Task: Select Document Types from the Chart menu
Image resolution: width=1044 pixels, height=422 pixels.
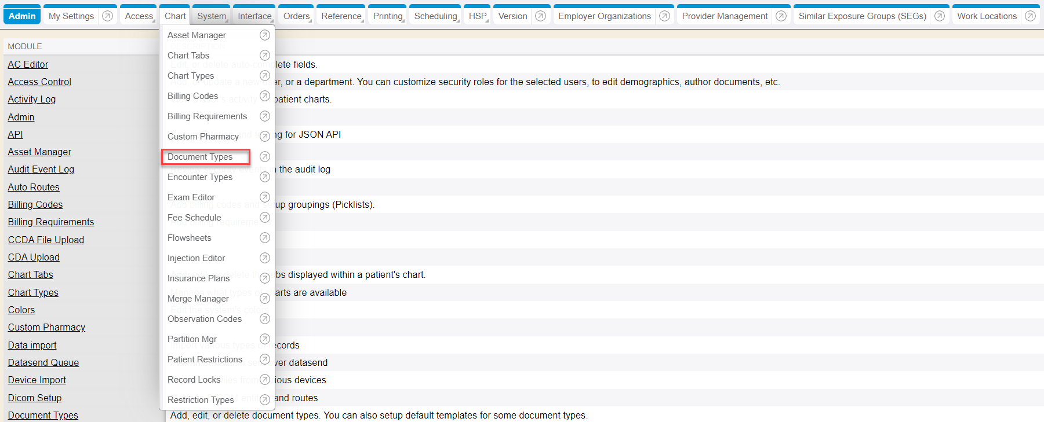Action: 200,157
